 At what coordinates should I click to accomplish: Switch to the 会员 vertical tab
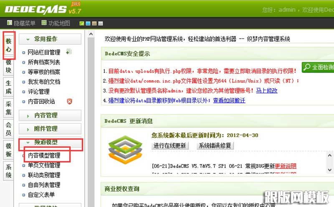8,129
